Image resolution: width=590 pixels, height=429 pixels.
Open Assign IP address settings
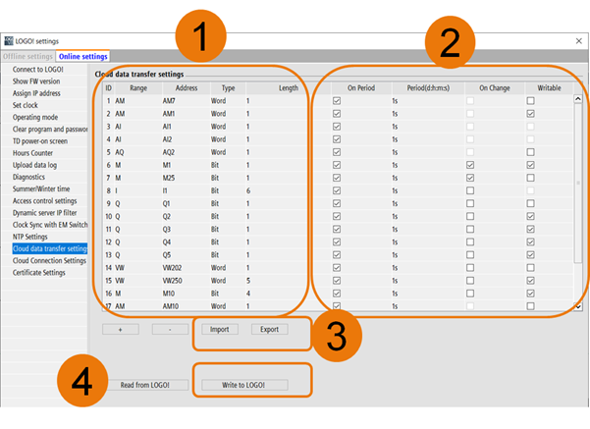(36, 93)
